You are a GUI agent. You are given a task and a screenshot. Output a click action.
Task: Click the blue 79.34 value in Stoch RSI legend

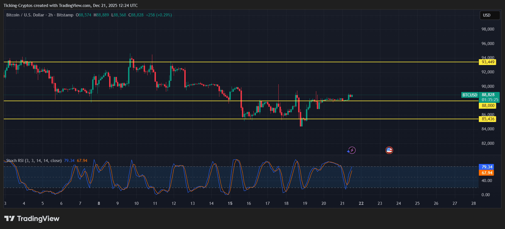point(69,161)
